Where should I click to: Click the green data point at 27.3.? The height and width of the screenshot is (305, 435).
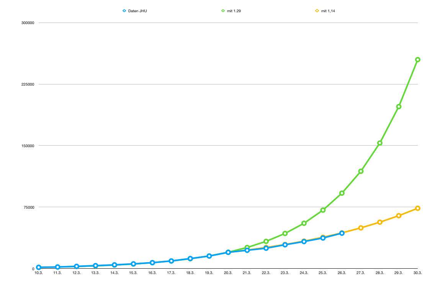tap(361, 171)
